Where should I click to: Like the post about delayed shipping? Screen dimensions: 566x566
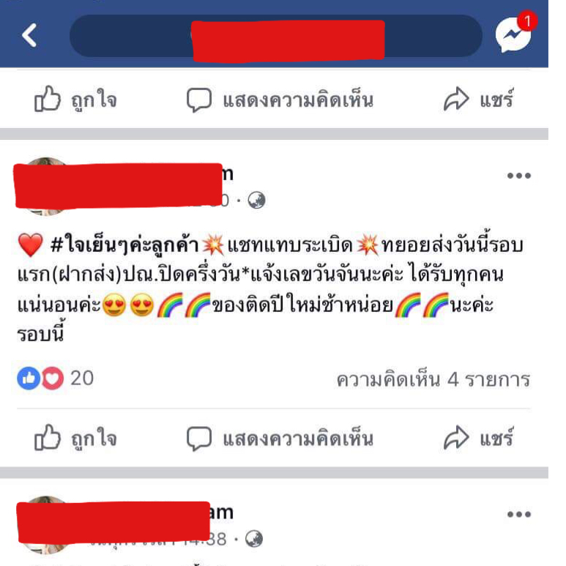pyautogui.click(x=75, y=438)
